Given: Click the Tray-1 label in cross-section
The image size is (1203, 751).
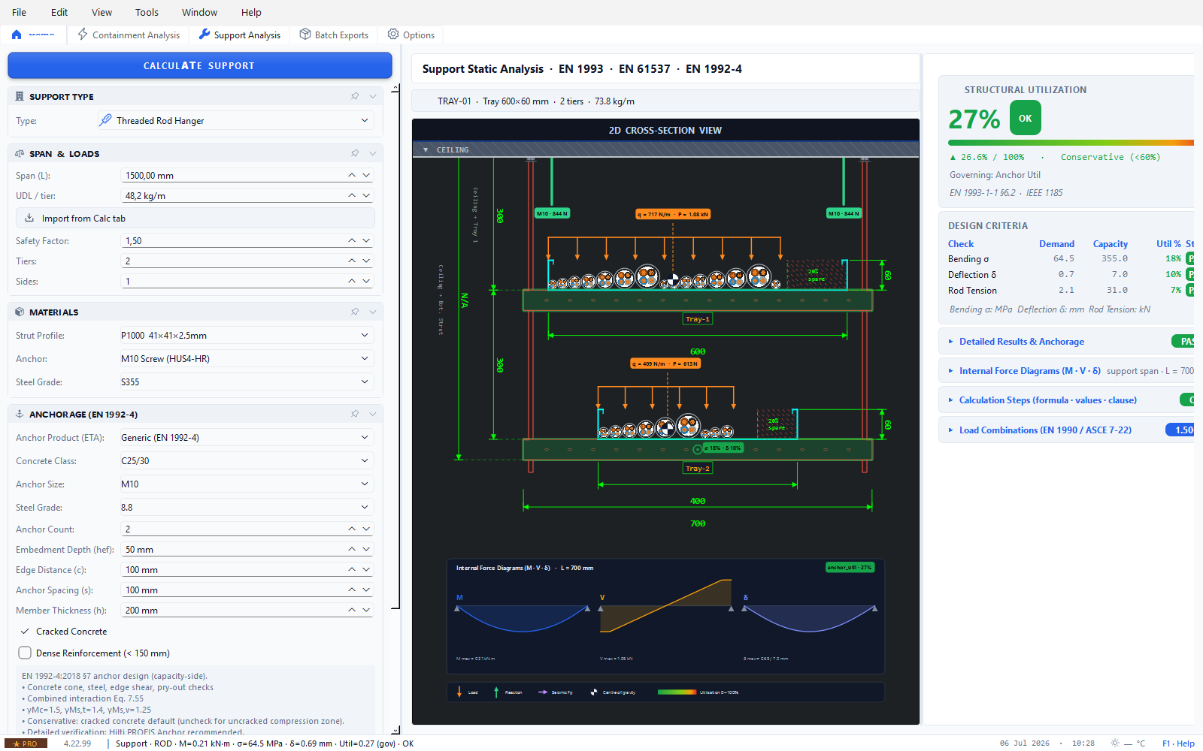Looking at the screenshot, I should point(698,318).
